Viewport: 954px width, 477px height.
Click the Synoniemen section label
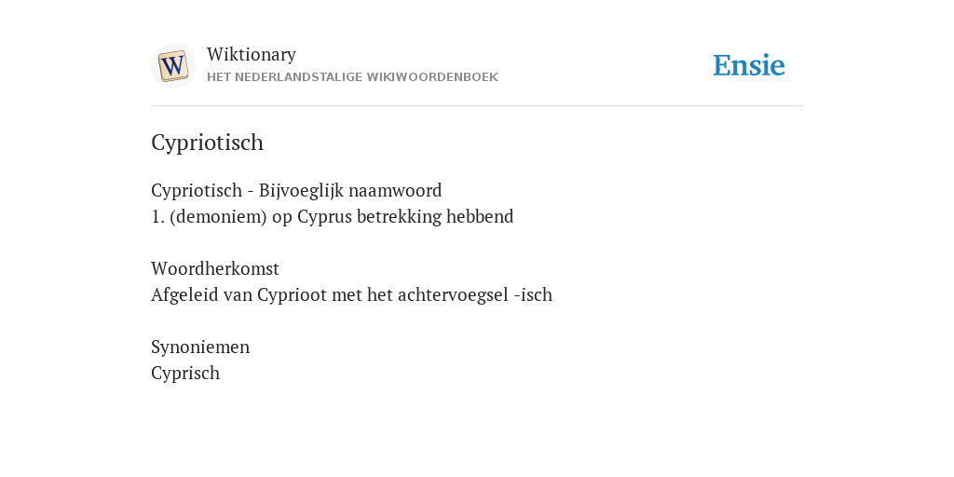click(x=200, y=347)
